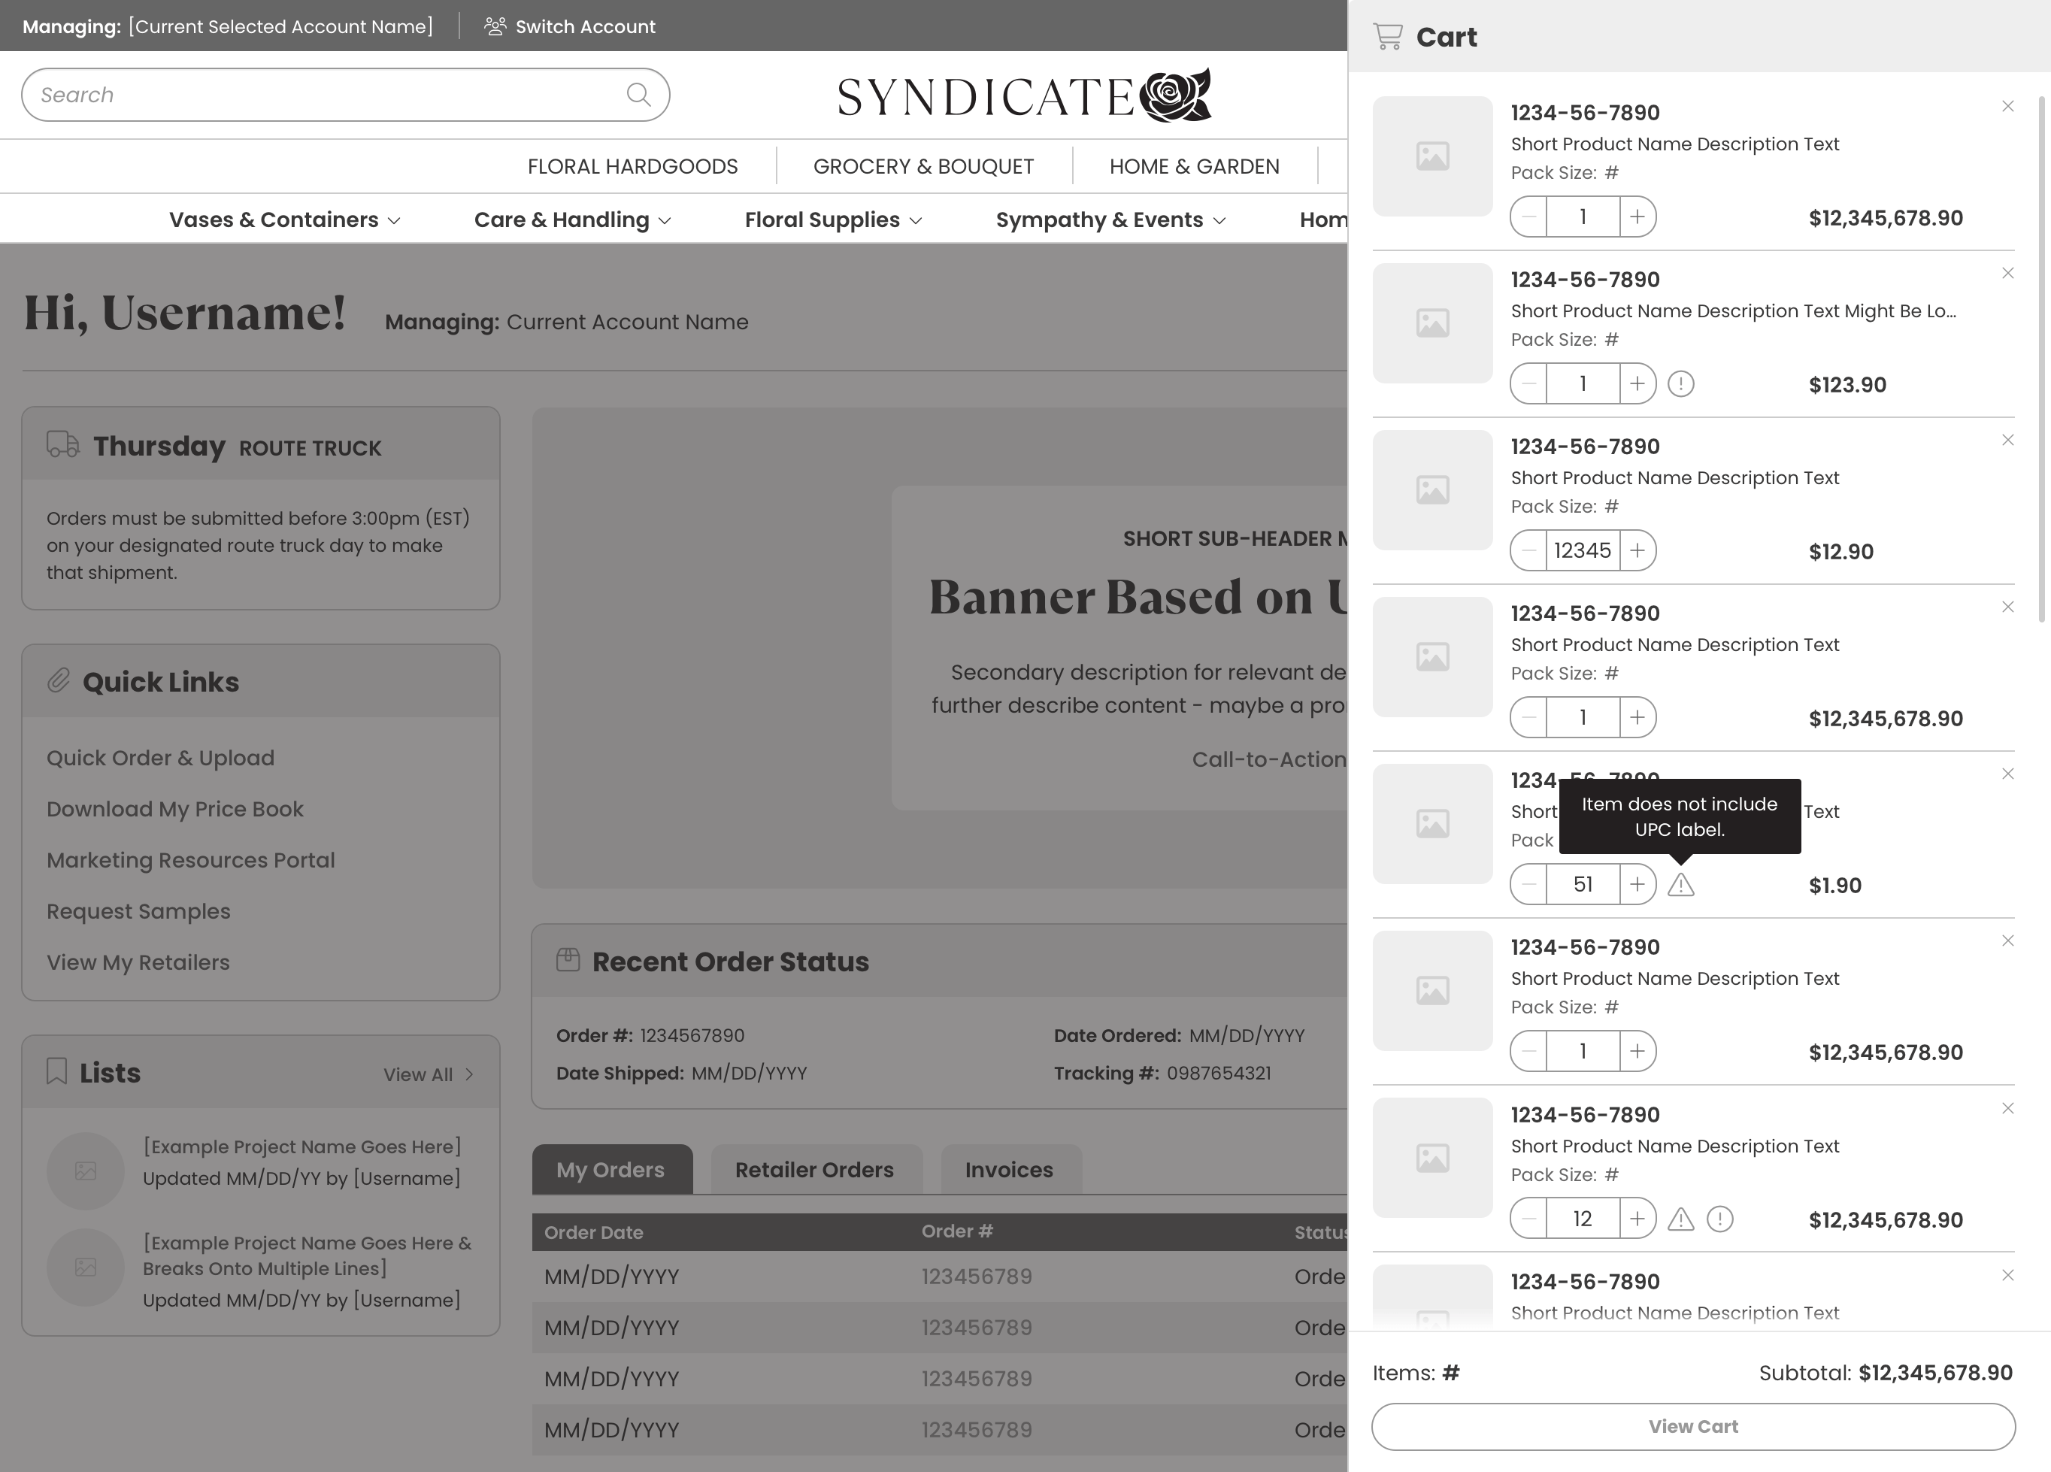
Task: Click the Switch Account people icon
Action: point(495,26)
